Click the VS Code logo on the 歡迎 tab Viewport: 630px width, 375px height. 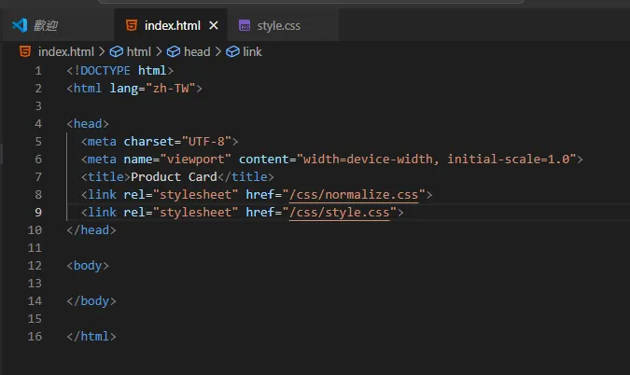[19, 25]
